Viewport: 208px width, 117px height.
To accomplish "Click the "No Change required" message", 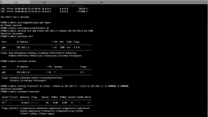I will (x=11, y=25).
